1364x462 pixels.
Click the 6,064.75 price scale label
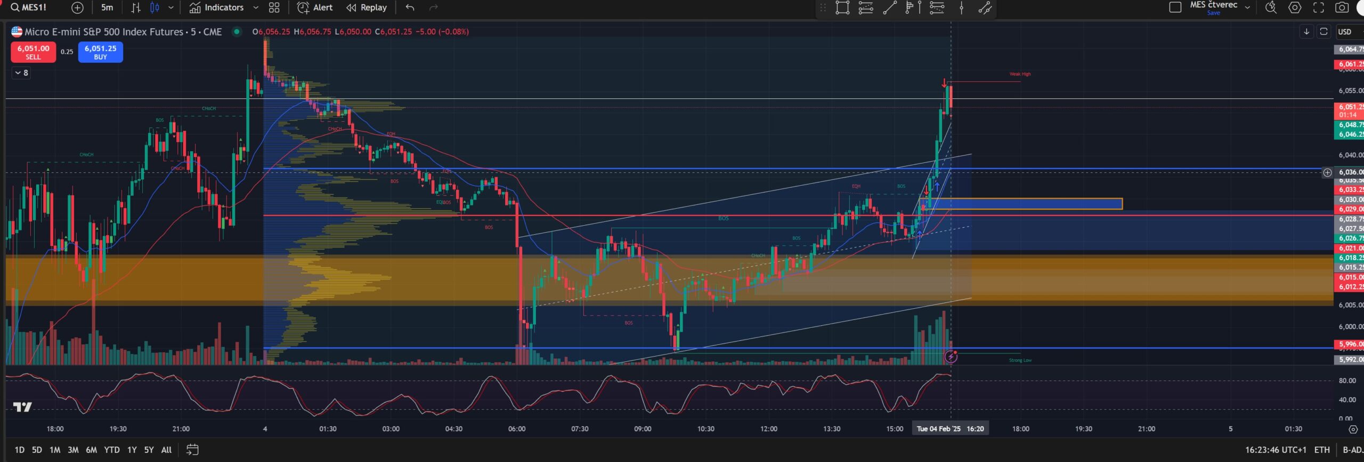click(1349, 49)
